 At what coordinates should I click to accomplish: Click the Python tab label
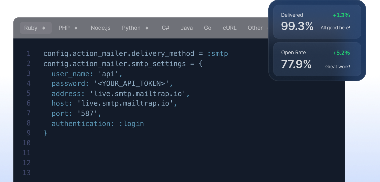(x=131, y=28)
